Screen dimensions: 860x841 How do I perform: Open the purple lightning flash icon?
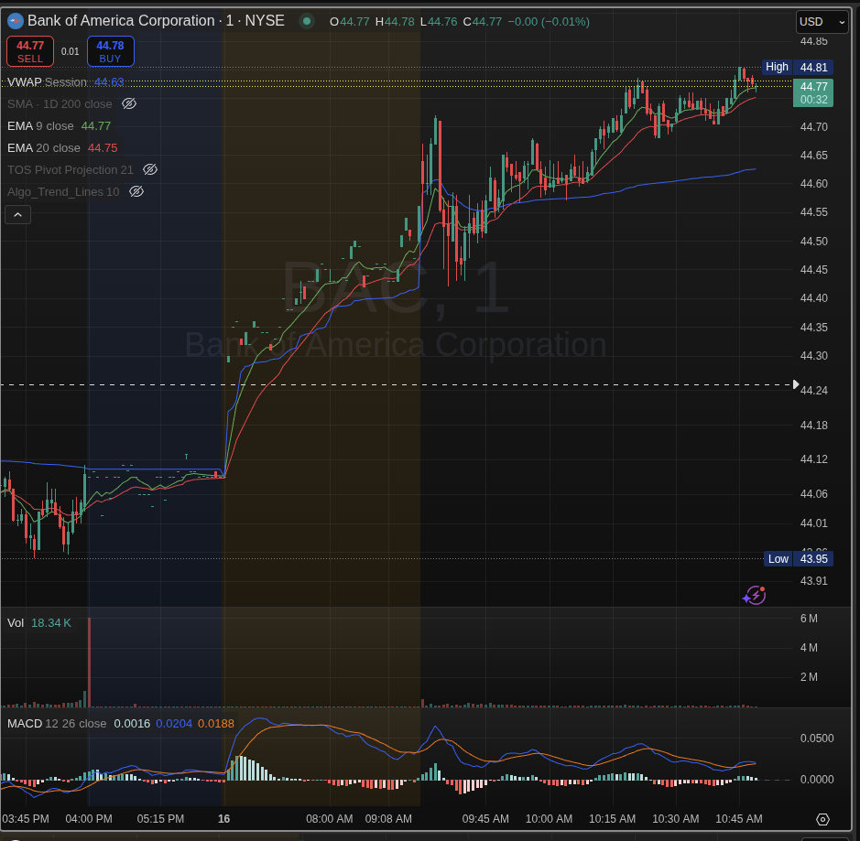[x=755, y=595]
